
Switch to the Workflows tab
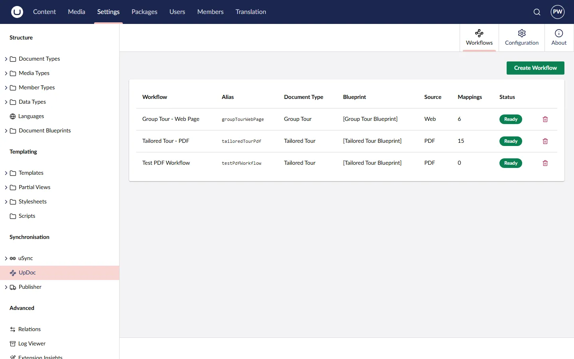(479, 38)
